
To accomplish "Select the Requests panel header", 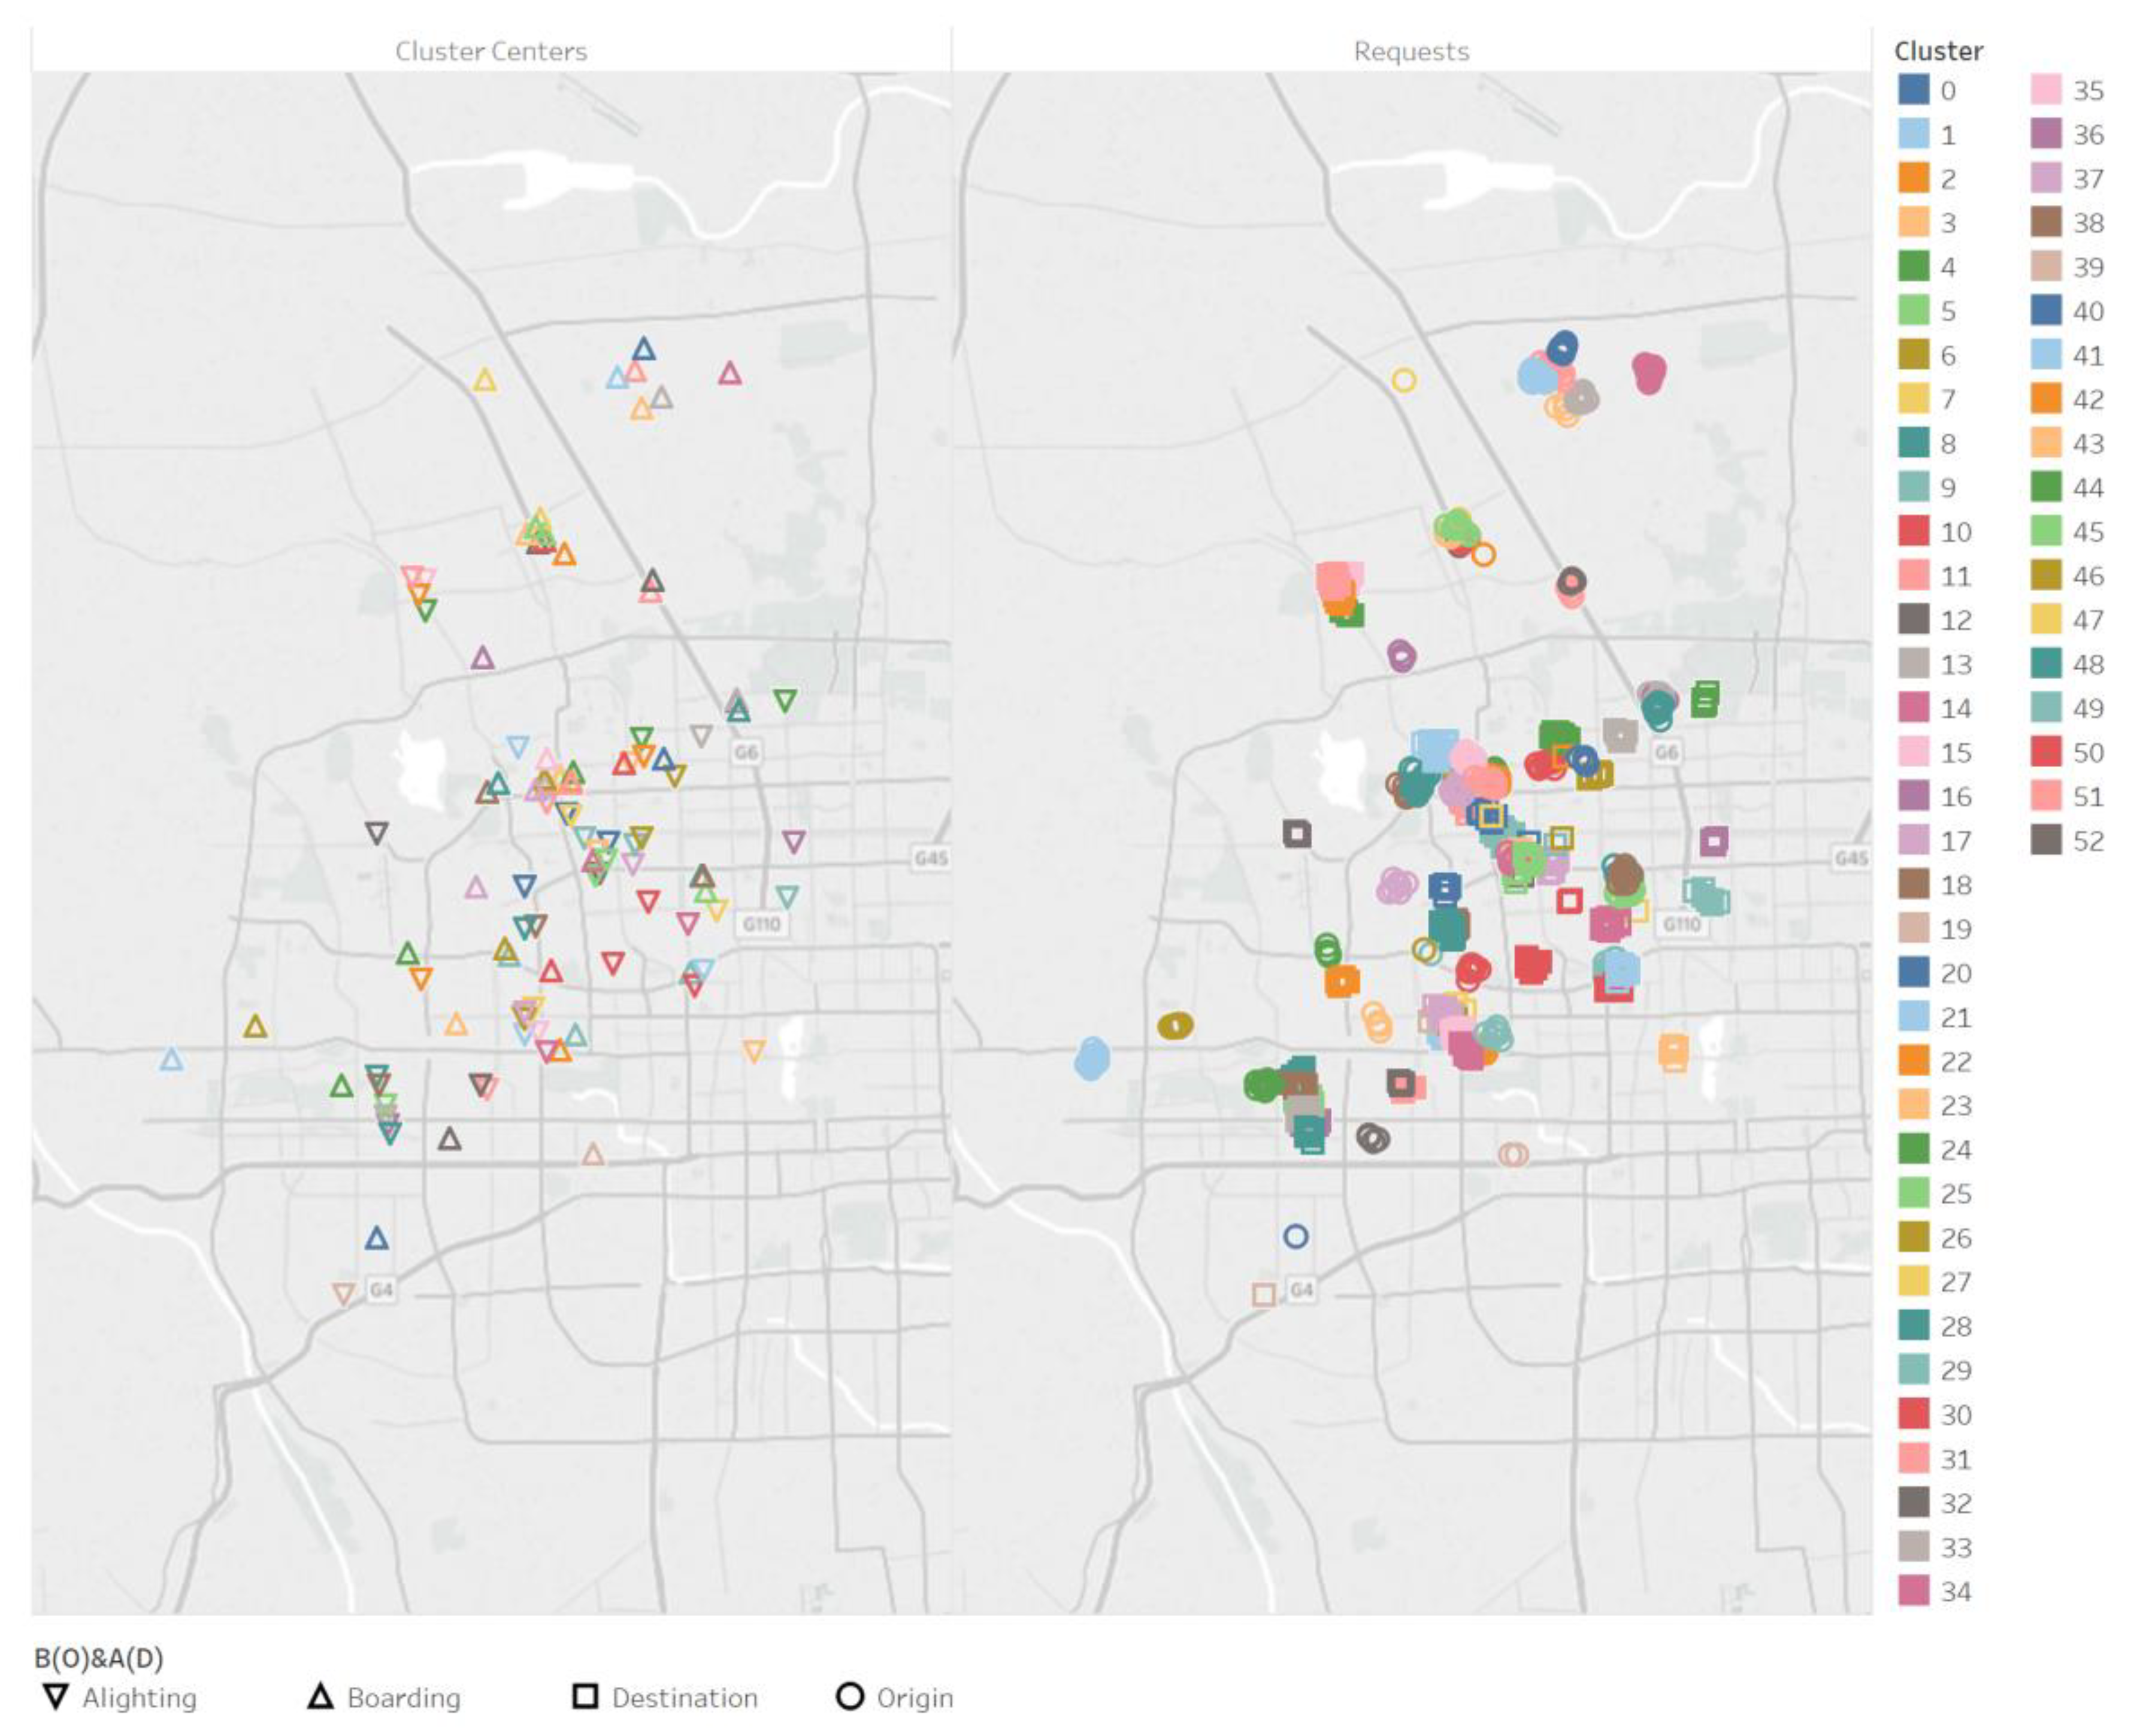I will (1411, 51).
